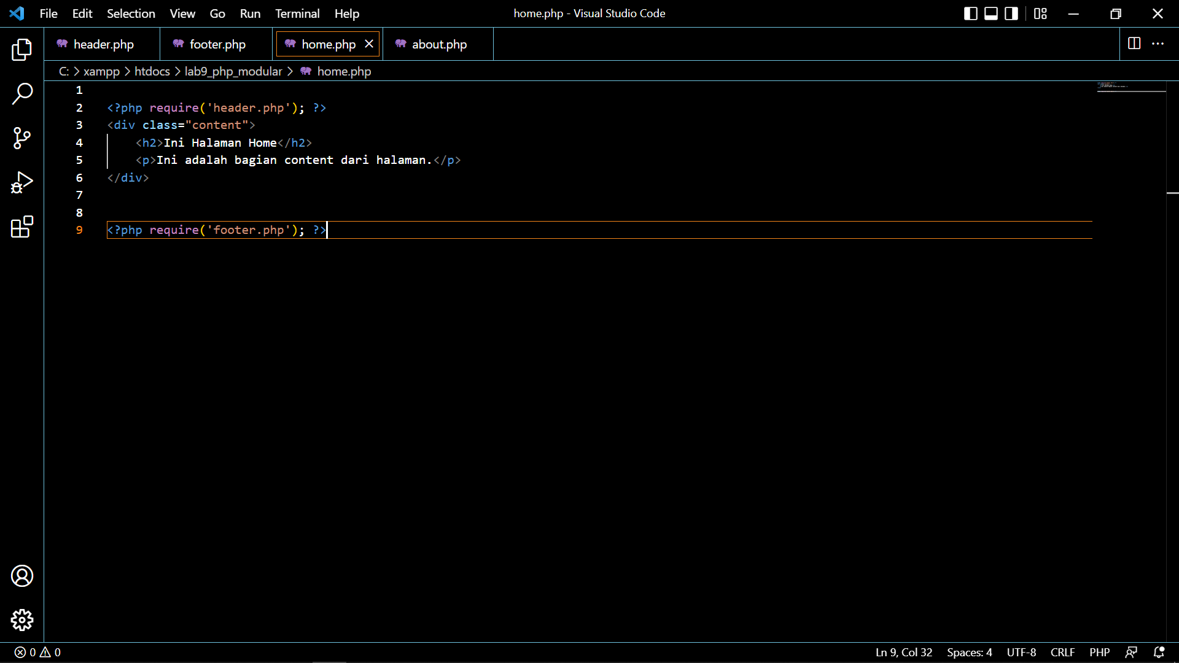Viewport: 1179px width, 663px height.
Task: Toggle the secondary sidebar visibility
Action: pyautogui.click(x=1011, y=13)
